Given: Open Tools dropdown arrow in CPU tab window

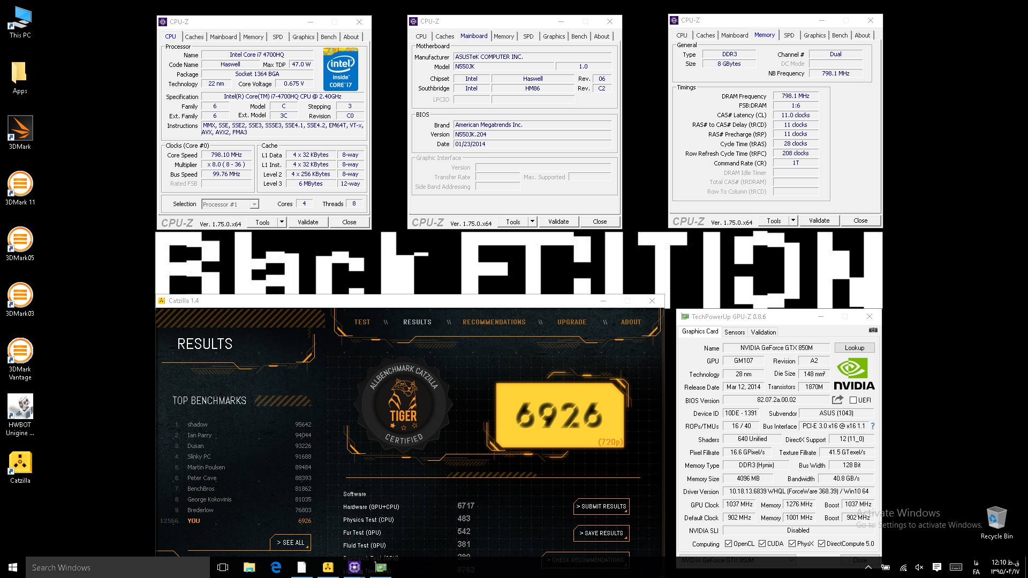Looking at the screenshot, I should pyautogui.click(x=282, y=222).
